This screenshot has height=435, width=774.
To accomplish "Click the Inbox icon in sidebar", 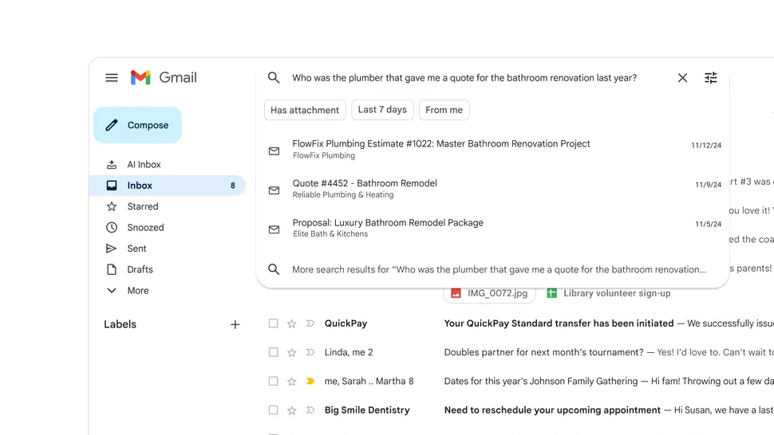I will coord(112,185).
